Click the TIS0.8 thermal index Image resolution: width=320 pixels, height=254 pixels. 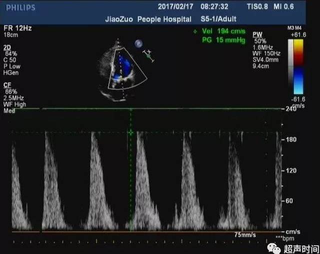click(x=257, y=6)
